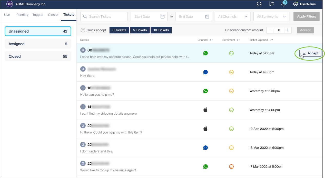325x178 pixels.
Task: Switch to the Closed tab in top navigation
Action: (53, 15)
